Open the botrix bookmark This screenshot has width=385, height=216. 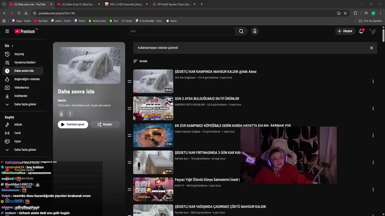coord(171,21)
